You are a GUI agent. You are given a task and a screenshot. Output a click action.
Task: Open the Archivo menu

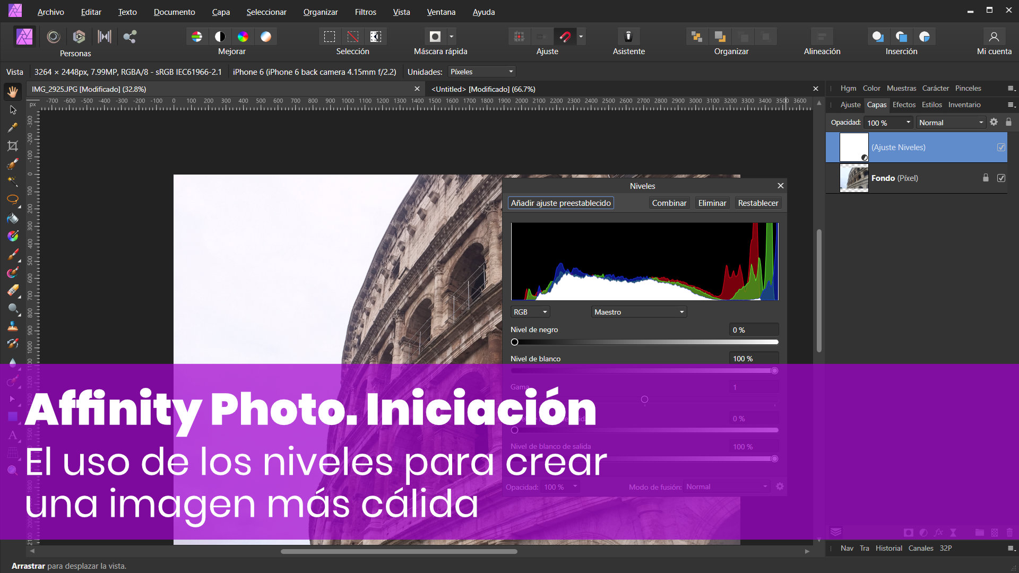pos(50,12)
